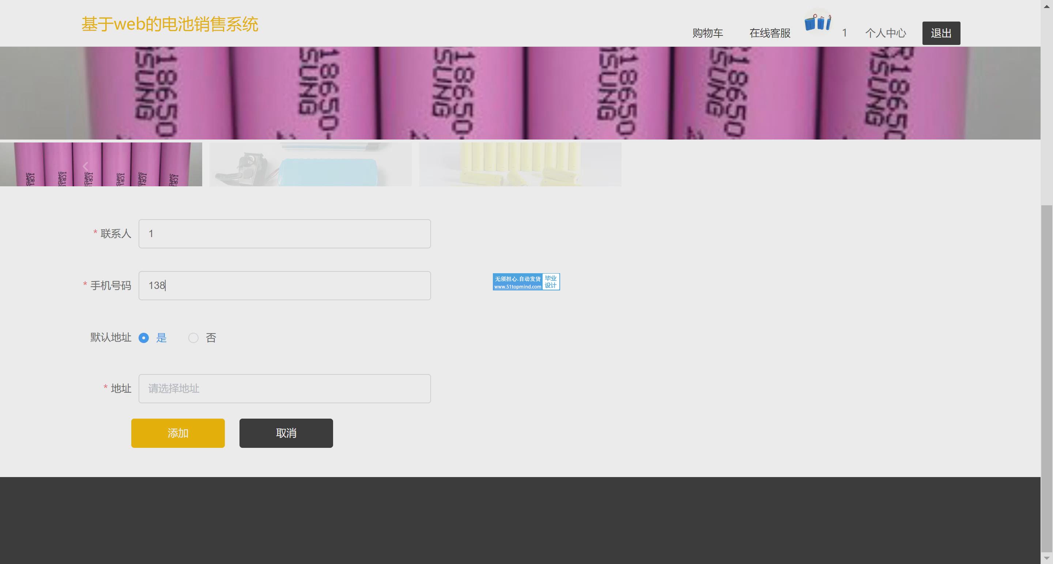The width and height of the screenshot is (1053, 564).
Task: Select the blue battery pack thumbnail
Action: click(310, 164)
